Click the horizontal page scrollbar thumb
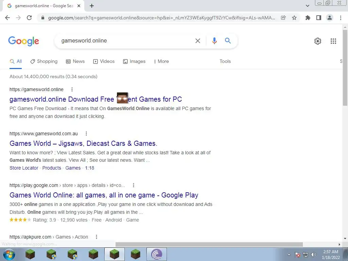 209,244
